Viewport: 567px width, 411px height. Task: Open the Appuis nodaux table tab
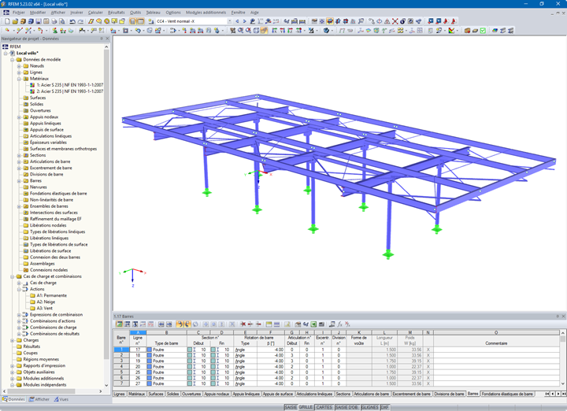point(217,394)
